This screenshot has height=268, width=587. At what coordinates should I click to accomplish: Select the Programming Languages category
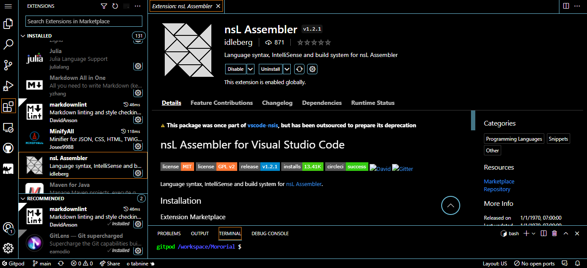(514, 139)
